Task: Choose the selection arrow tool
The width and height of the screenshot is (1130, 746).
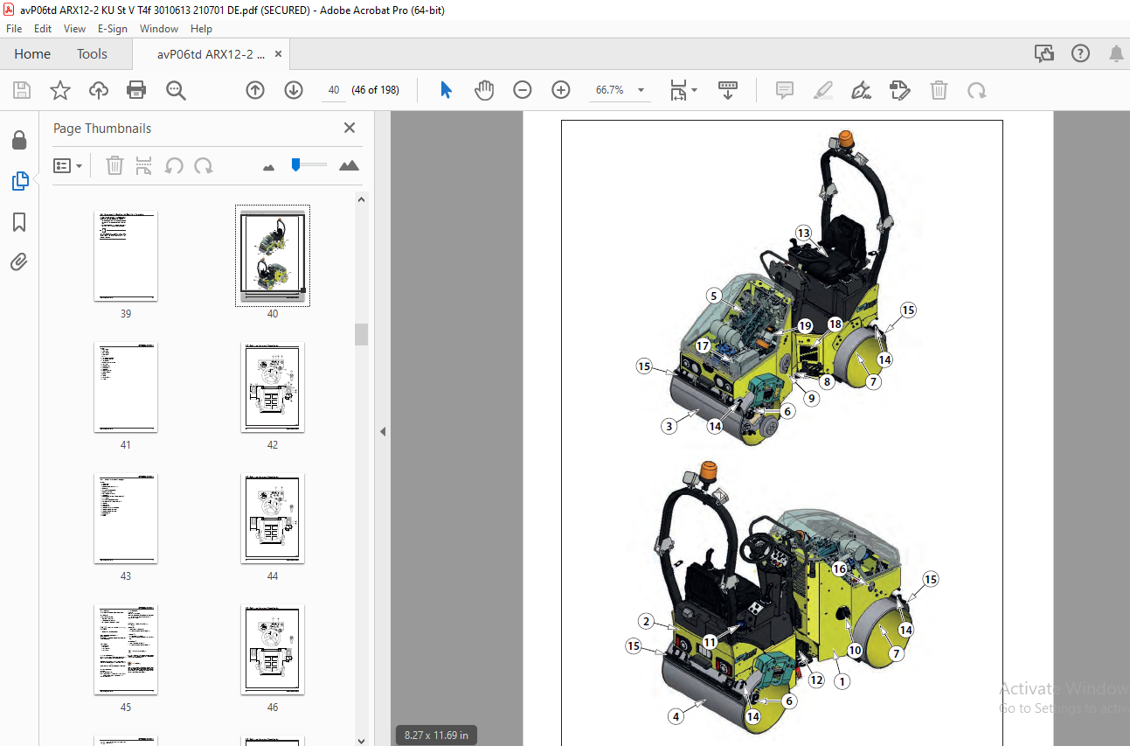Action: click(x=446, y=90)
